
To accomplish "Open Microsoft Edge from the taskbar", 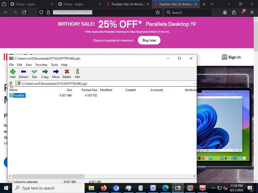I will coord(165,188).
